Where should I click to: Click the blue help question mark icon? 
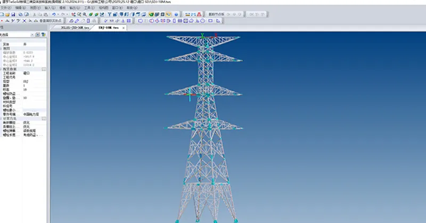pyautogui.click(x=176, y=14)
